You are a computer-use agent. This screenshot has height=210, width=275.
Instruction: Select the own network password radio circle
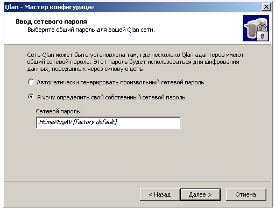(31, 97)
